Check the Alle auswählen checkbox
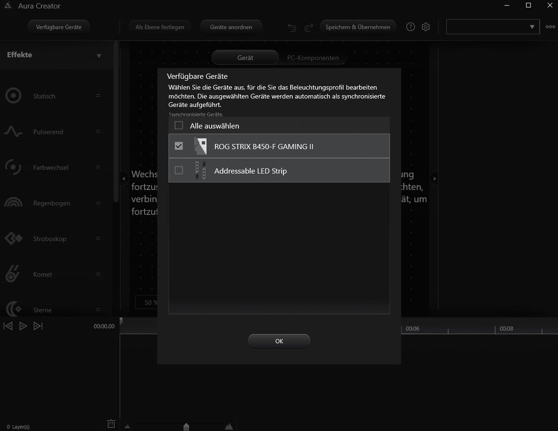558x431 pixels. pos(179,125)
